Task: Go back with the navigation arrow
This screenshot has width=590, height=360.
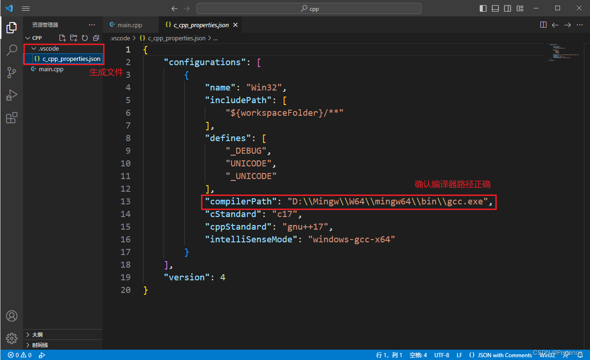Action: pos(174,8)
